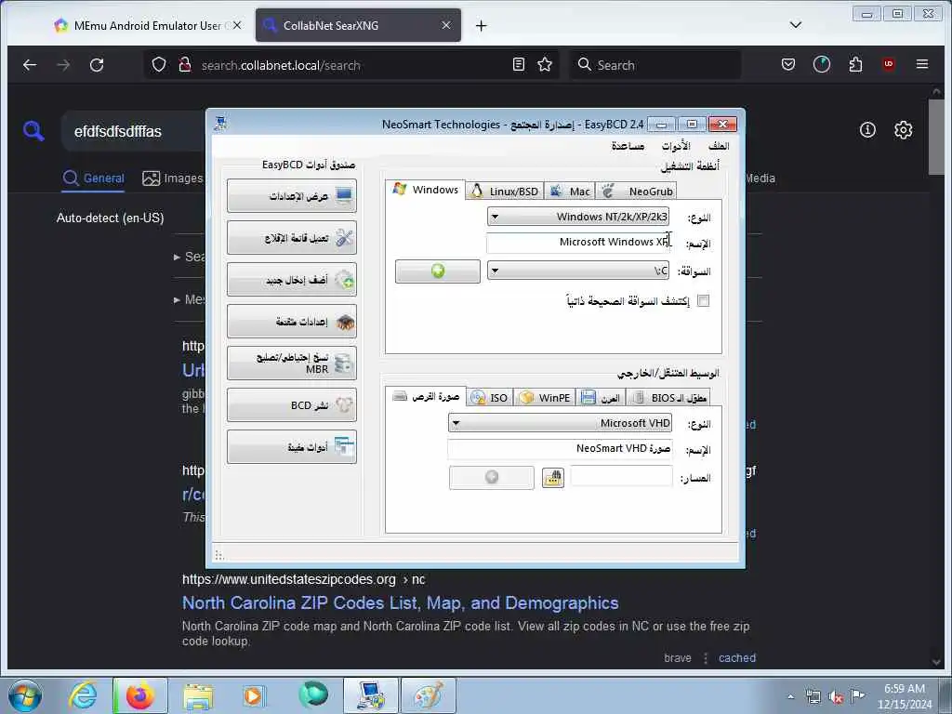This screenshot has height=714, width=952.
Task: Switch to the floppy disk tab
Action: (x=601, y=398)
